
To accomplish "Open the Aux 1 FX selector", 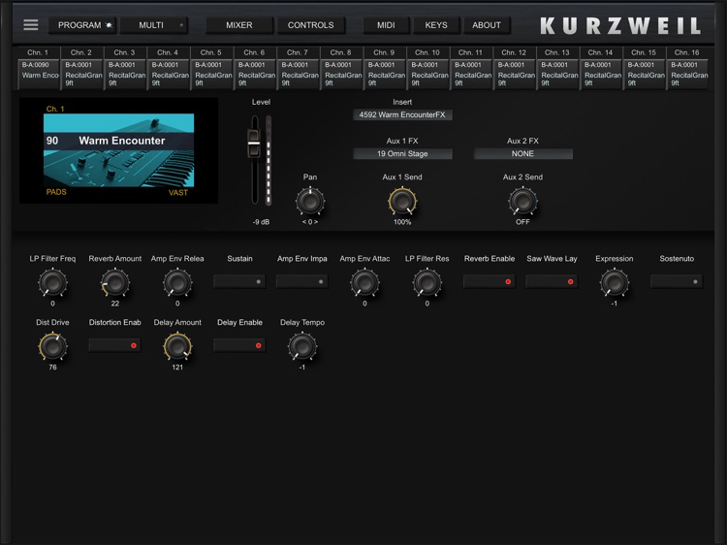I will point(402,154).
